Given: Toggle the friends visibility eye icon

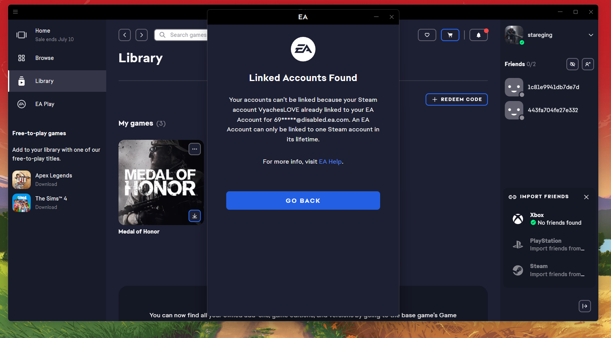Looking at the screenshot, I should coord(573,64).
